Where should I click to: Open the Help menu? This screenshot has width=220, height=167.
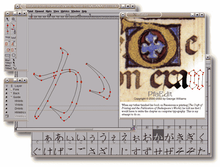[x=84, y=11]
